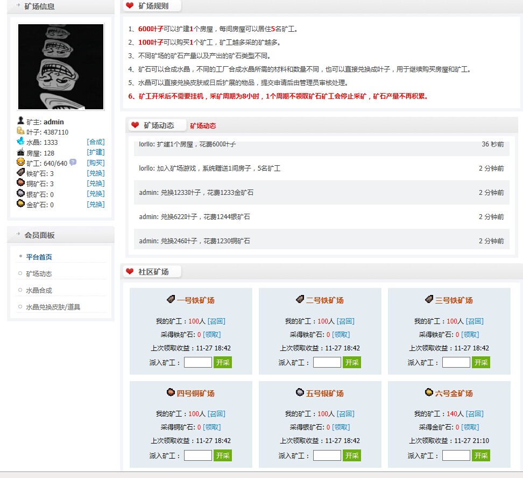Click the heart icon on 矿场规则 header
Viewport: 523px width, 478px height.
[x=131, y=5]
